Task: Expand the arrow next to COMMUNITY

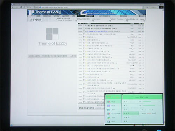Action: tap(95, 16)
